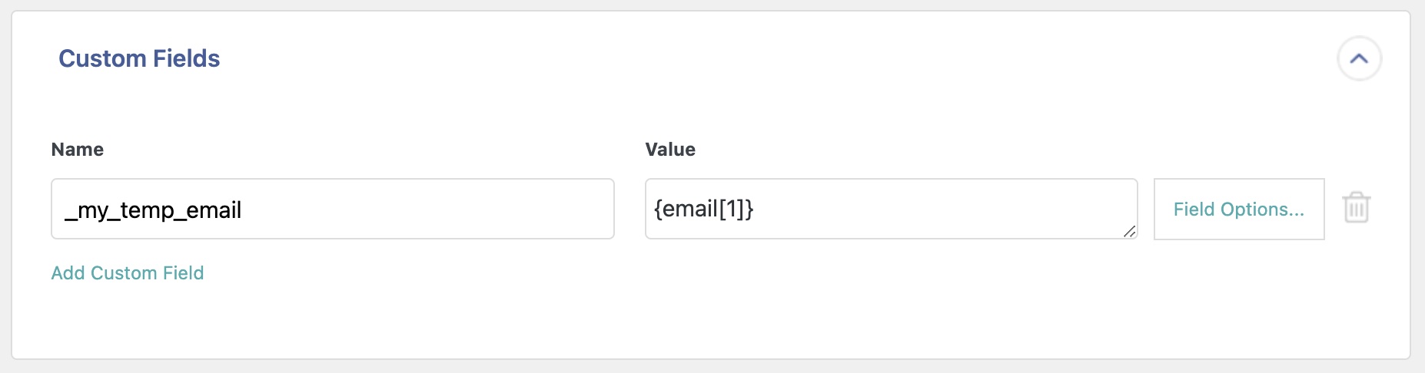Click the Custom Fields section heading
This screenshot has height=373, width=1425.
(x=139, y=58)
